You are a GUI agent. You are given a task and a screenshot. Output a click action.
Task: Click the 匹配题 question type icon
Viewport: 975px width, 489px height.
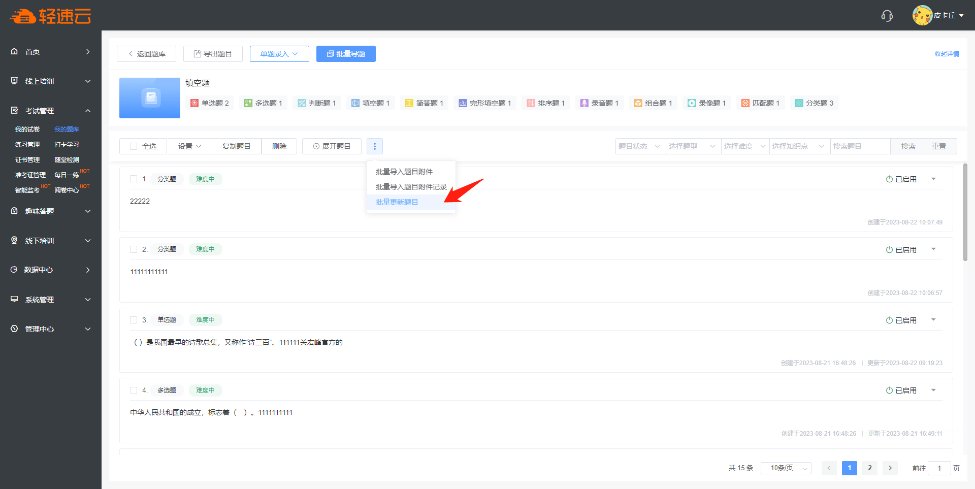click(745, 103)
